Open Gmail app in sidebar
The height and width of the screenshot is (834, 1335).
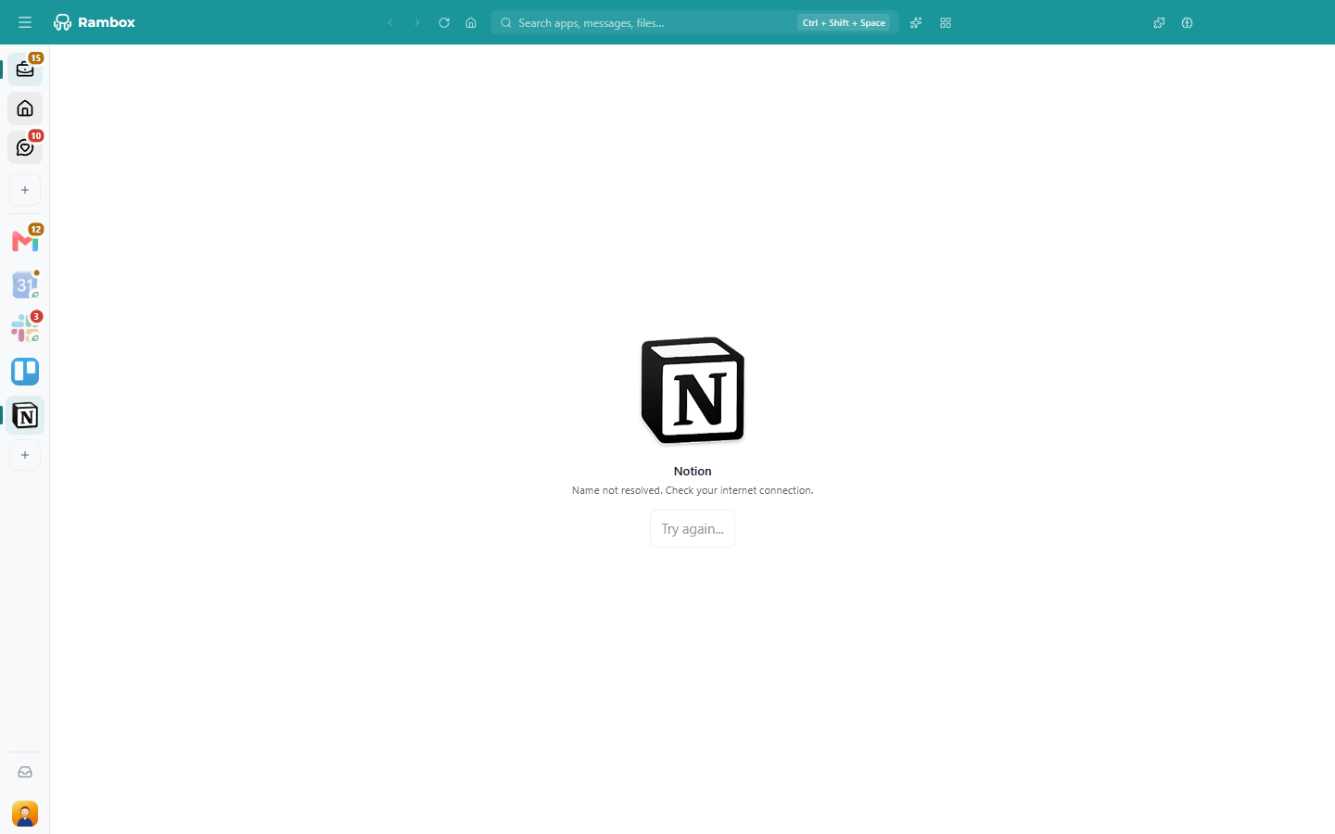[x=25, y=241]
